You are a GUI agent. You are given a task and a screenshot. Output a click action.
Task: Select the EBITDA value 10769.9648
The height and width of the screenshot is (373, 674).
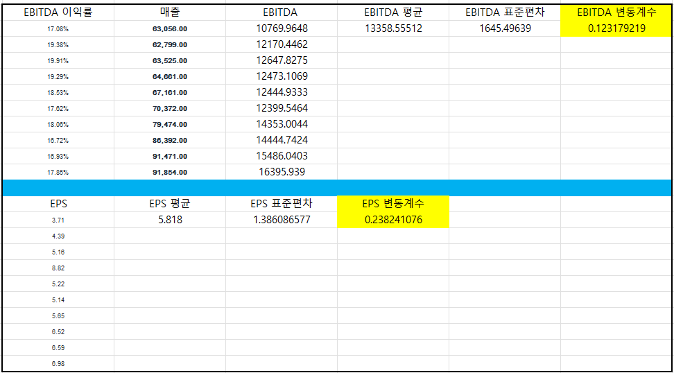point(282,28)
